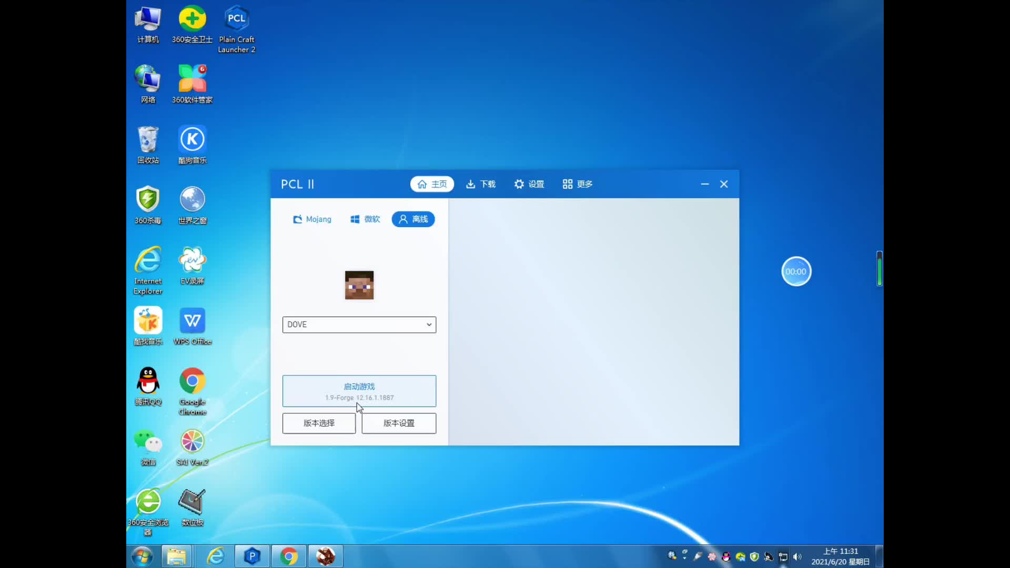Select 微软 Microsoft login type
The image size is (1010, 568).
pyautogui.click(x=365, y=219)
